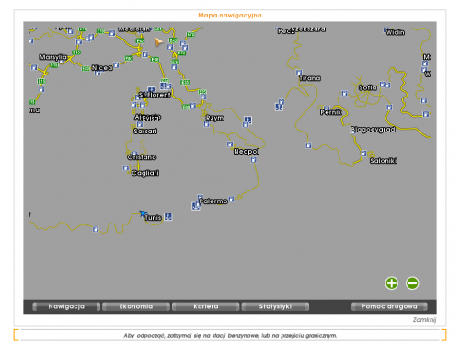Click the green minus zoom-out icon

tap(412, 283)
